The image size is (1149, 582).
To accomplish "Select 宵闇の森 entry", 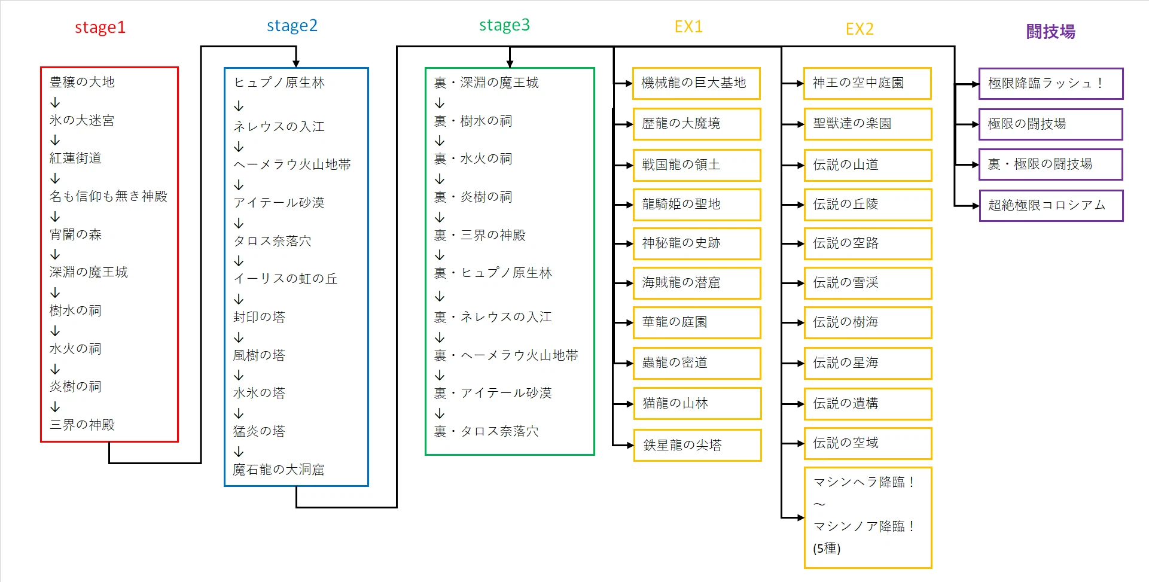I will [75, 234].
